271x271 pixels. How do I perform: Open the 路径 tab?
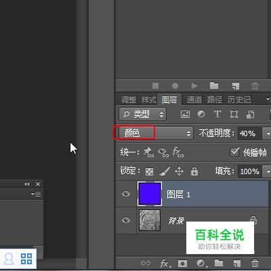(x=215, y=100)
